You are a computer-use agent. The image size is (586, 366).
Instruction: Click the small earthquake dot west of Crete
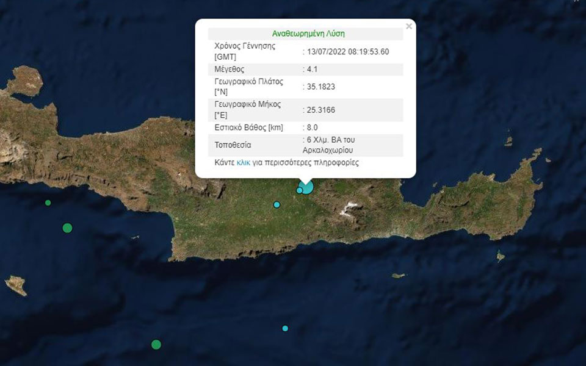[47, 202]
